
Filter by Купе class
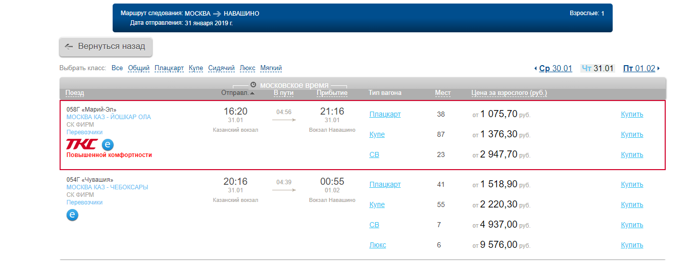[196, 68]
